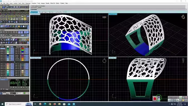Open Cutters in Matrix main menu

22,14
